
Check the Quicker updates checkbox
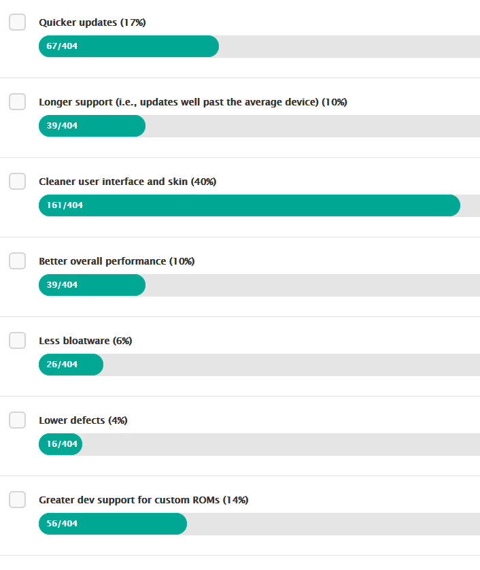pos(17,22)
